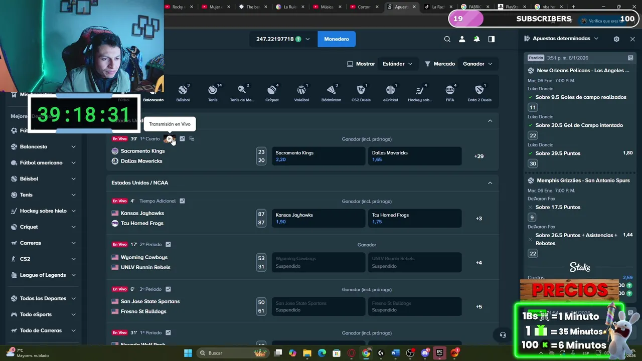Switch to the PlayStation browser tab

[512, 7]
